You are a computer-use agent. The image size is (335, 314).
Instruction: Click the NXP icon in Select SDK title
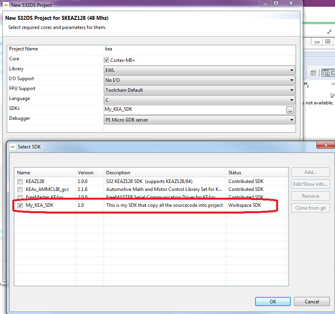(13, 147)
